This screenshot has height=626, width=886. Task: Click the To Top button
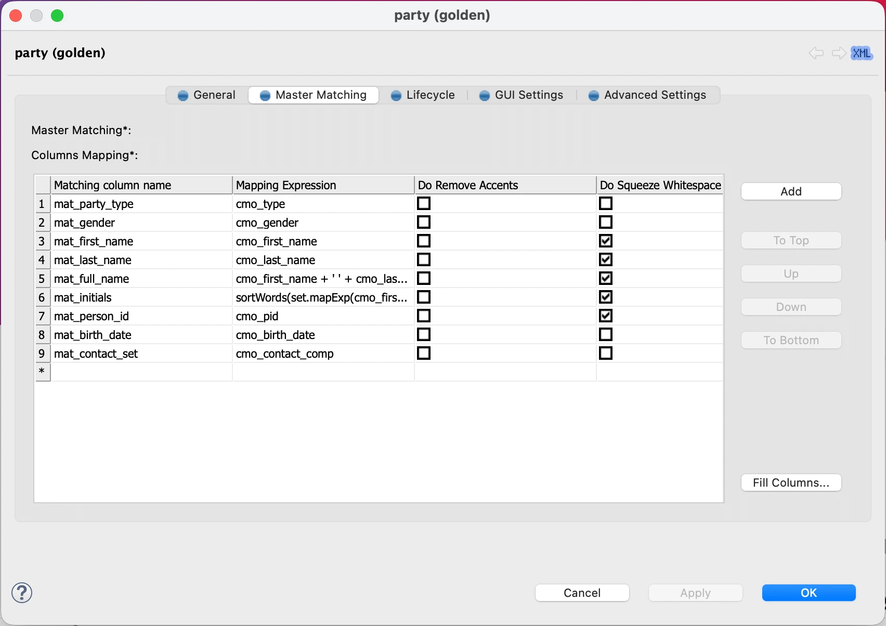[791, 240]
